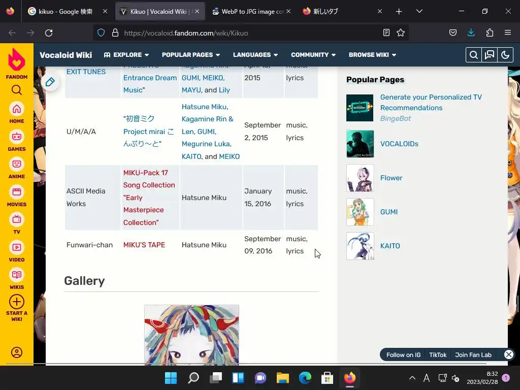Click the Fandom flame logo
The image size is (520, 390).
pyautogui.click(x=17, y=60)
